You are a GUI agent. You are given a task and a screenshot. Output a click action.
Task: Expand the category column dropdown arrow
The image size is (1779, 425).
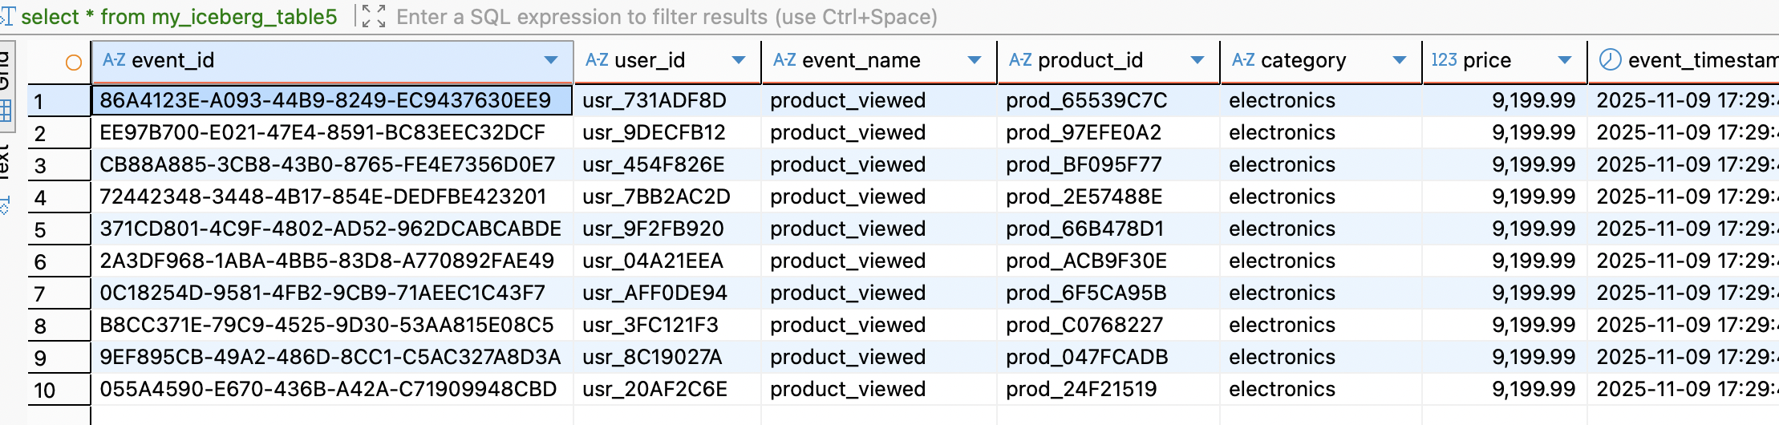[x=1400, y=60]
